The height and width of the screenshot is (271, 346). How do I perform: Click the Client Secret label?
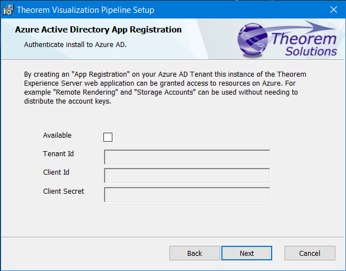63,191
